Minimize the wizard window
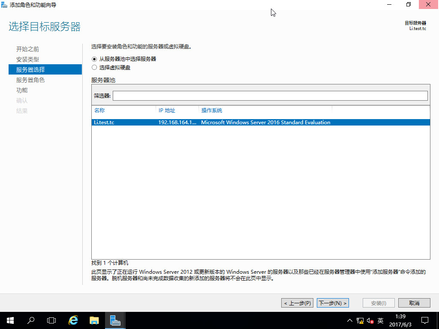The height and width of the screenshot is (329, 439). [x=389, y=4]
